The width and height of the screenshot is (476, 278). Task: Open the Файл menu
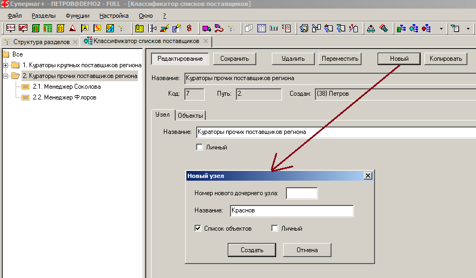15,16
